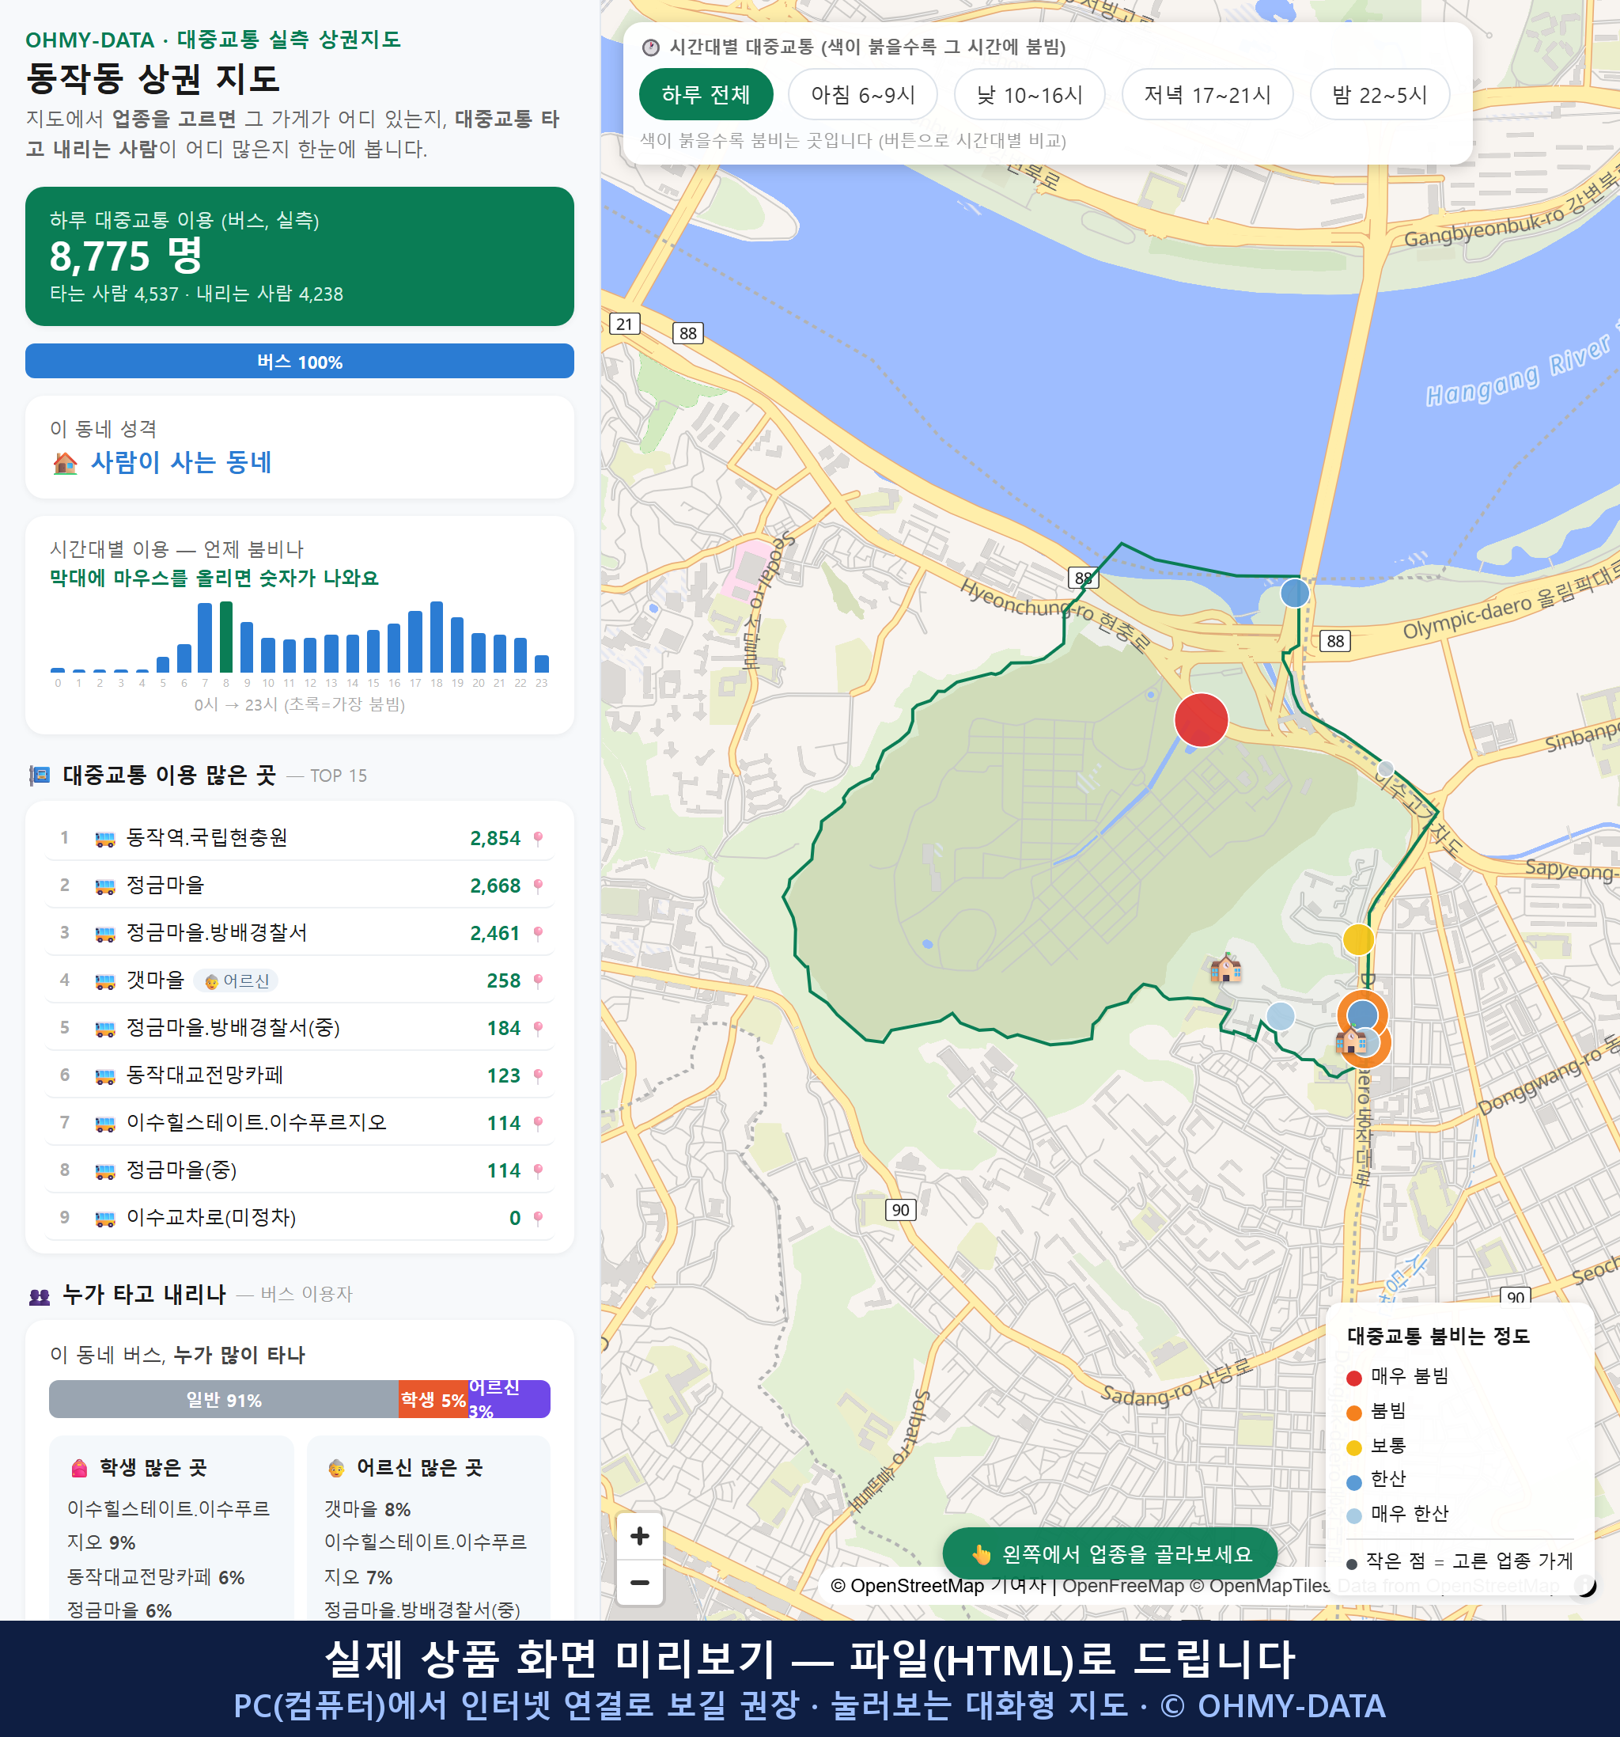Screen dimensions: 1620x1737
Task: Click the 갯마을 8% entry
Action: (368, 1509)
